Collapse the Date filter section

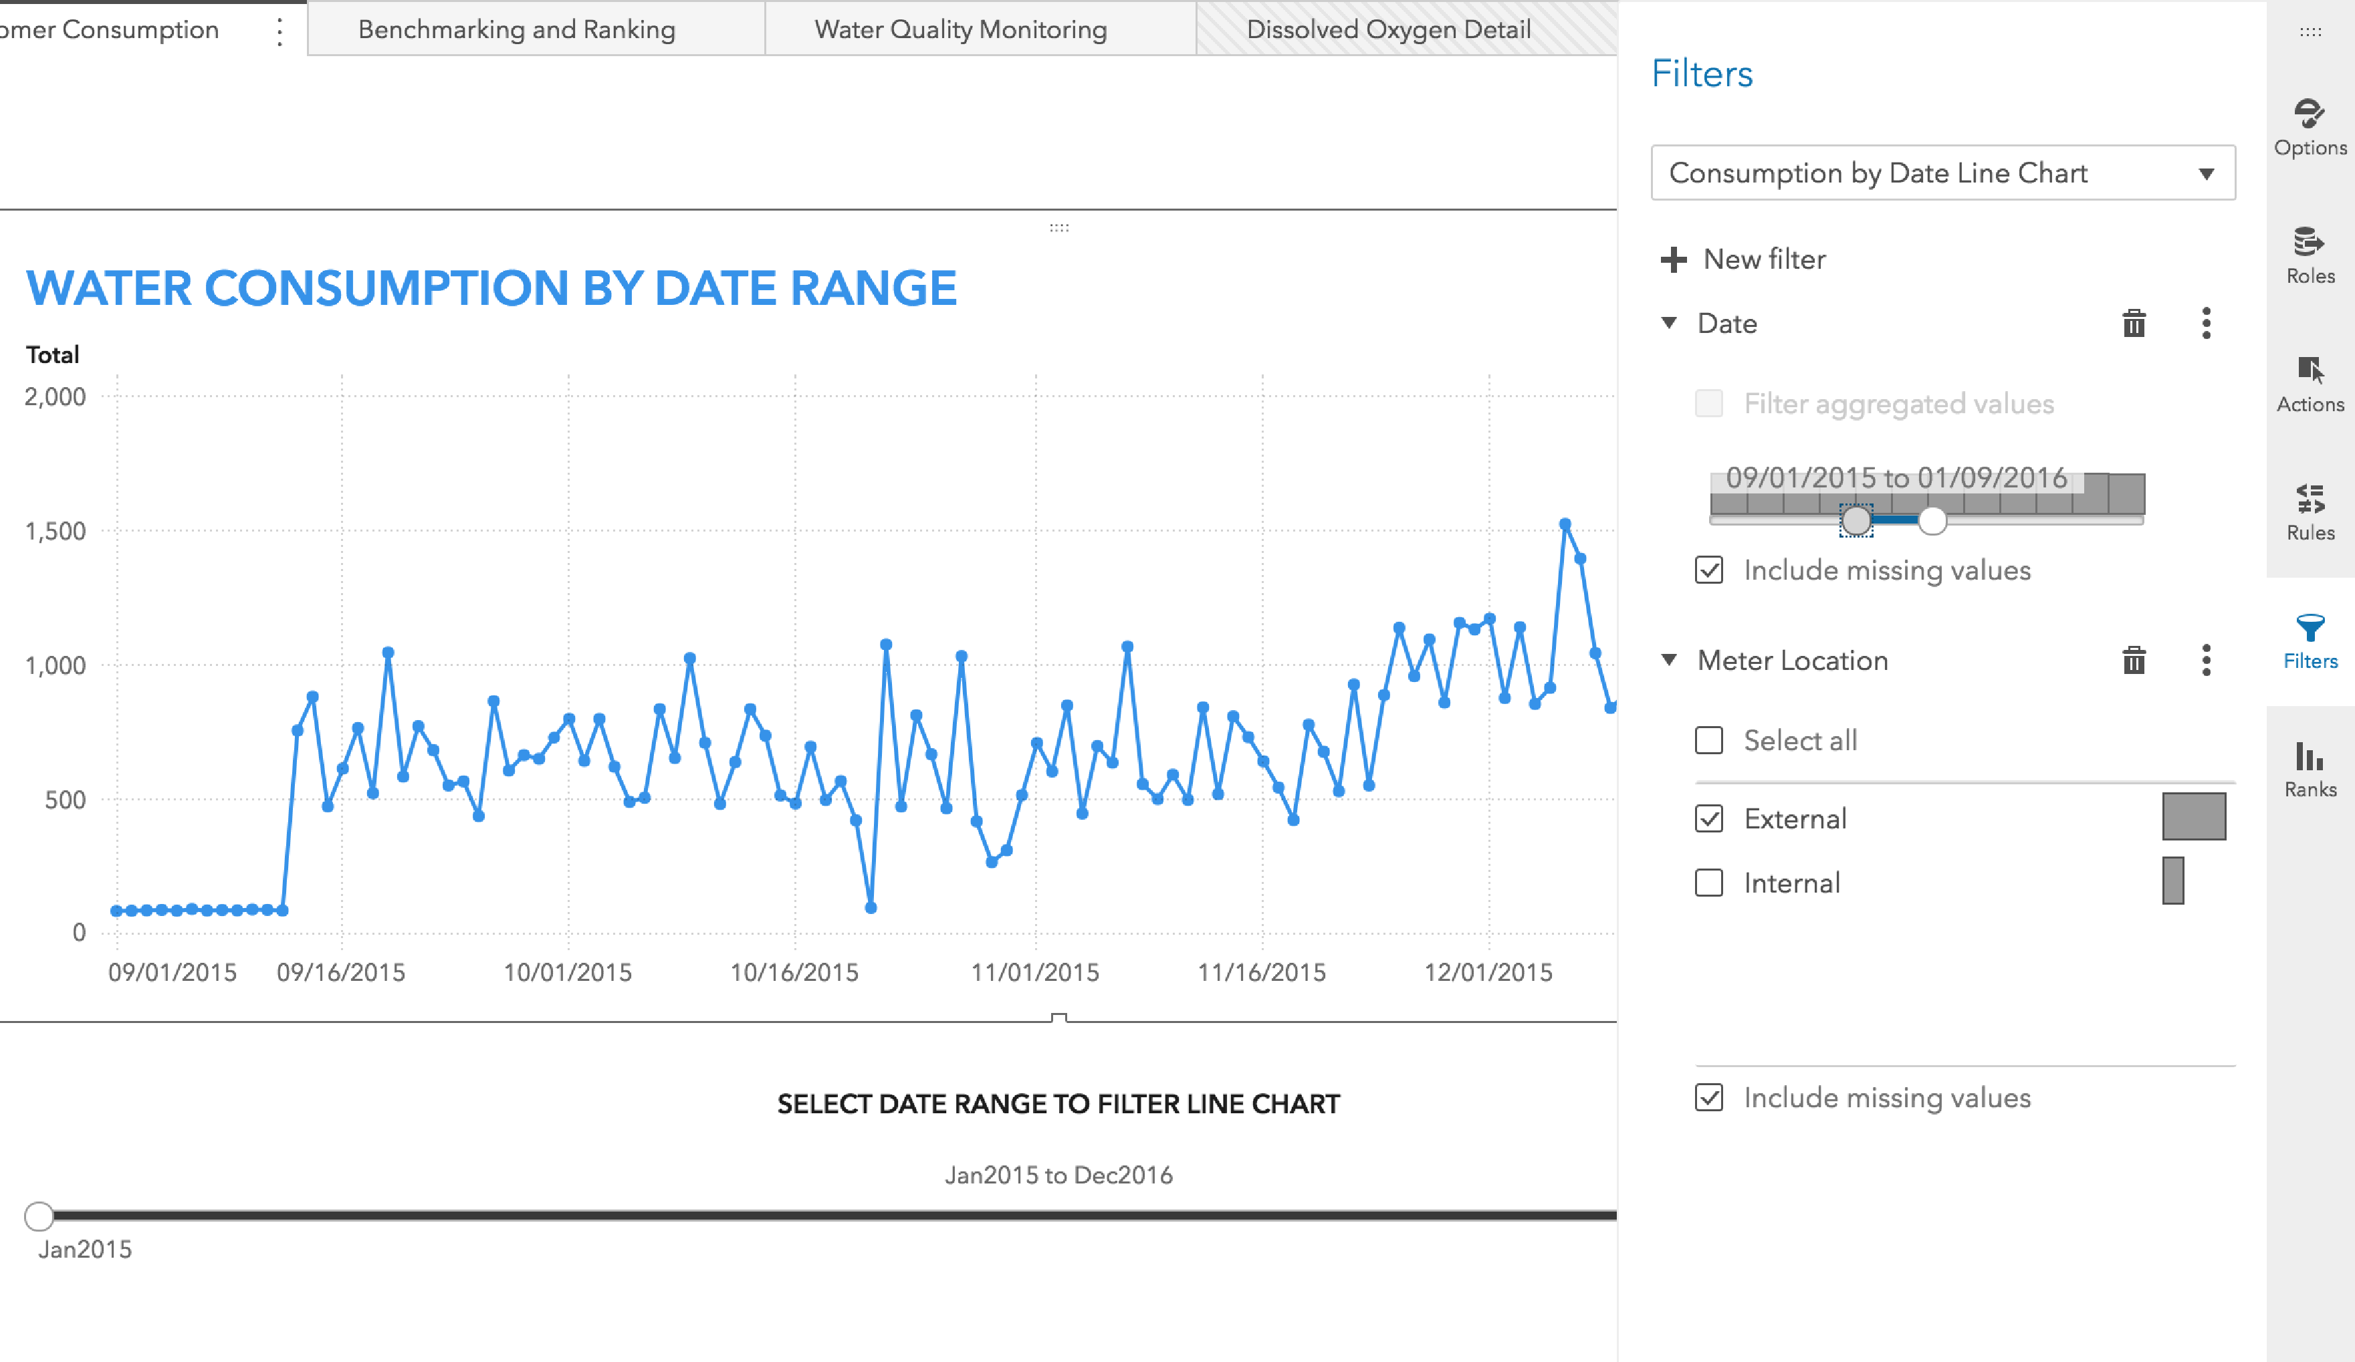pyautogui.click(x=1669, y=322)
